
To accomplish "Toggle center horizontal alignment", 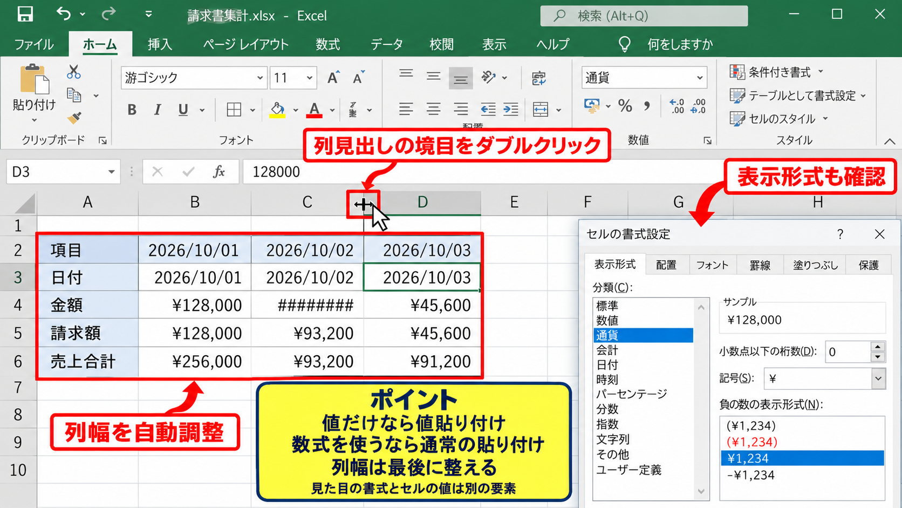I will pos(433,110).
